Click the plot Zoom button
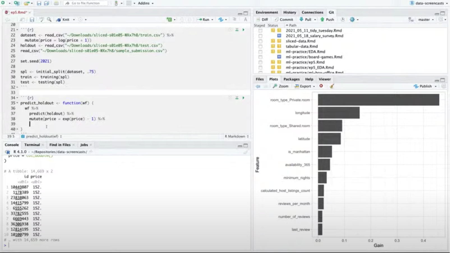The width and height of the screenshot is (450, 253). pos(280,86)
